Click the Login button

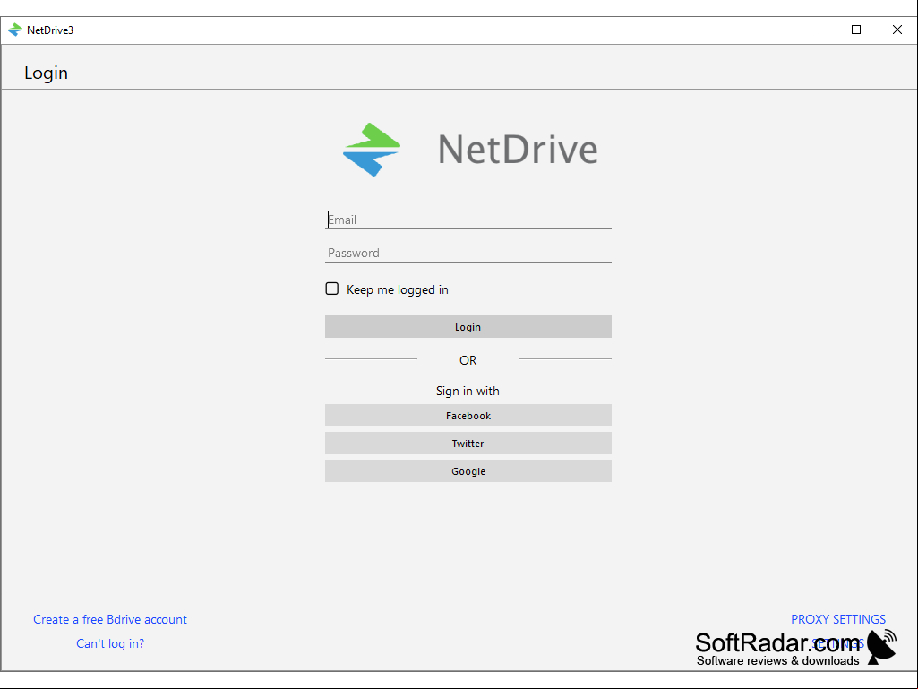[x=468, y=327]
